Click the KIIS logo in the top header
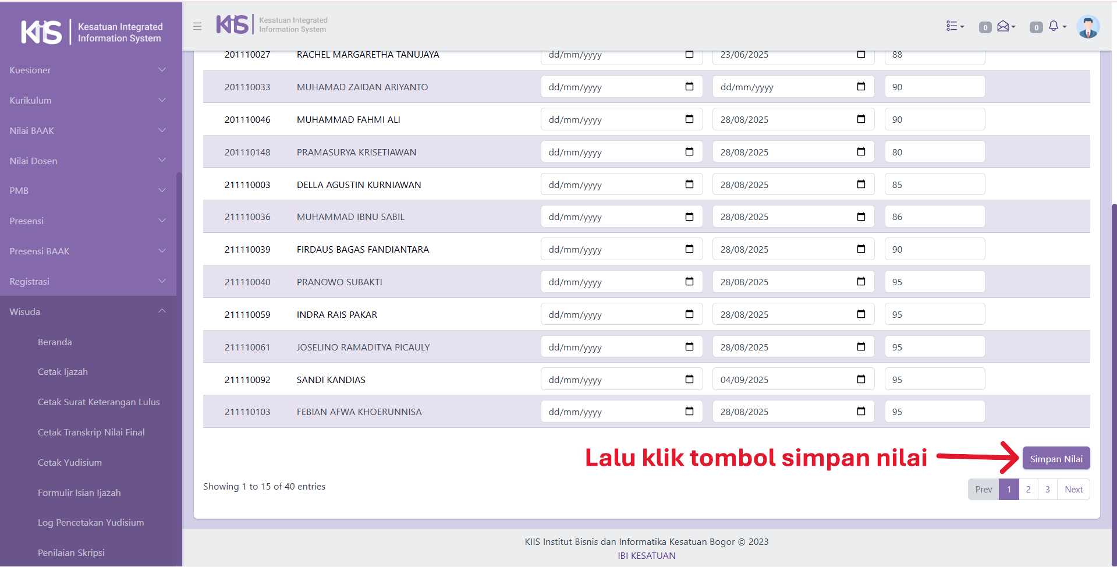Image resolution: width=1117 pixels, height=567 pixels. (233, 24)
